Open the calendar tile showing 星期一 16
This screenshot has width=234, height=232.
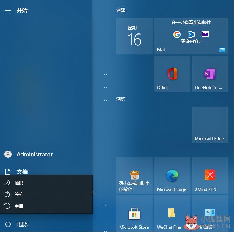(x=135, y=36)
